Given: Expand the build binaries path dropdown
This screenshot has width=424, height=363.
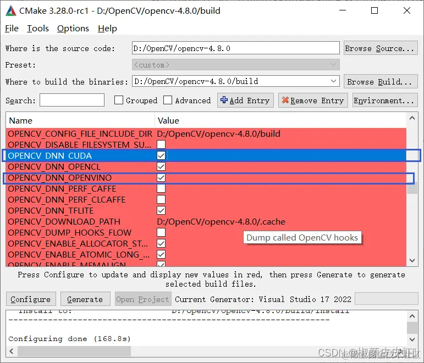Looking at the screenshot, I should [x=333, y=81].
